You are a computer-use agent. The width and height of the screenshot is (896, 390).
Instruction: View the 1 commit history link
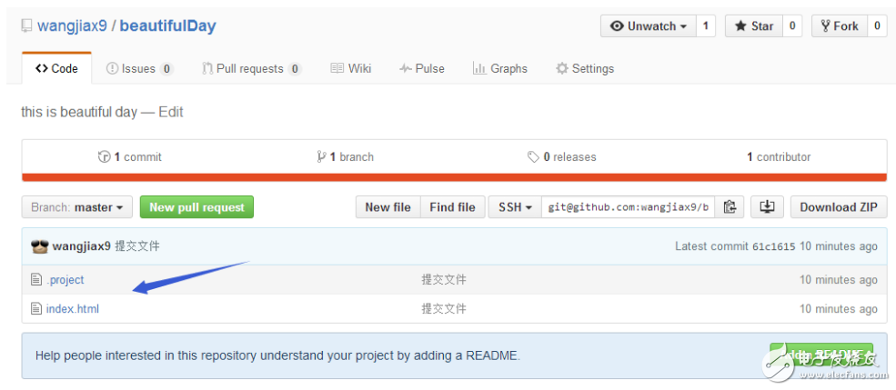(x=130, y=156)
